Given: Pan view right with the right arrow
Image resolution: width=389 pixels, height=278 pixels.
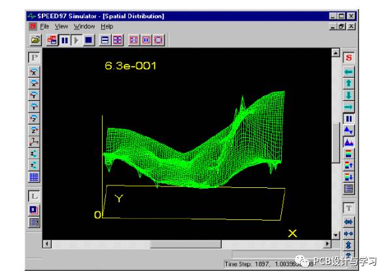Looking at the screenshot, I should pos(349,107).
